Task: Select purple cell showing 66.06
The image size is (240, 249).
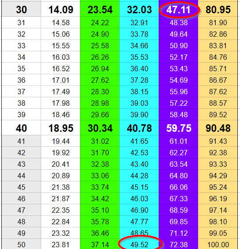Action: [x=179, y=187]
